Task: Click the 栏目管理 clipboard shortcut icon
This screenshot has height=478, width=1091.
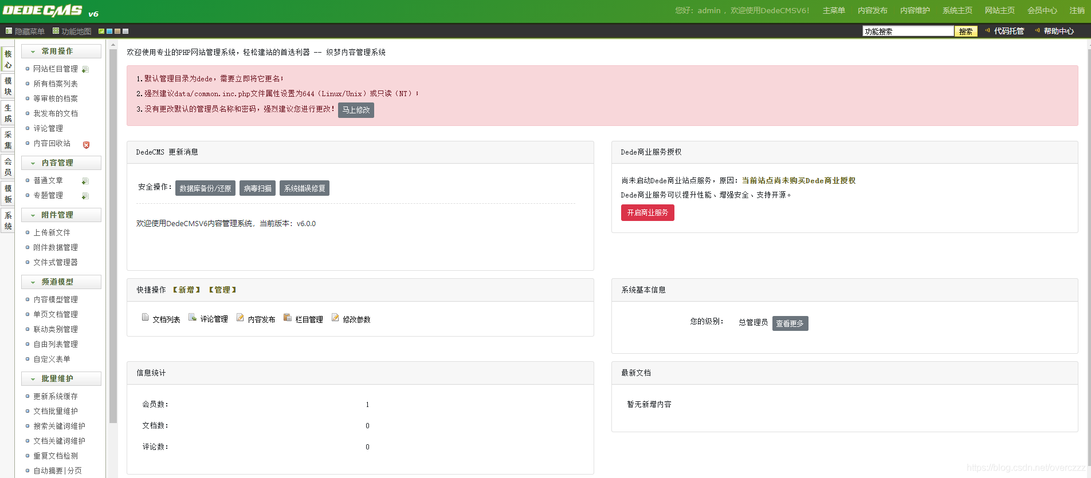Action: click(x=288, y=318)
